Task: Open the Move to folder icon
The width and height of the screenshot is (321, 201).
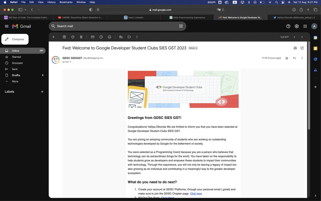Action: [121, 37]
